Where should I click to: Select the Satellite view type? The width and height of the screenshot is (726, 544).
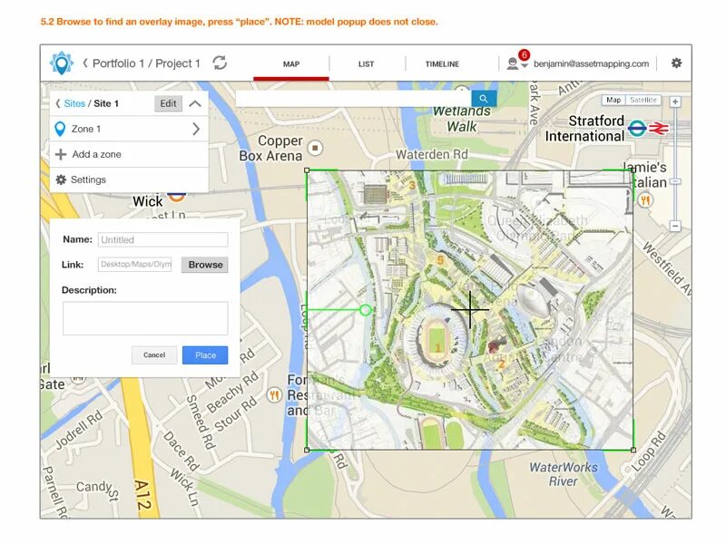tap(643, 100)
